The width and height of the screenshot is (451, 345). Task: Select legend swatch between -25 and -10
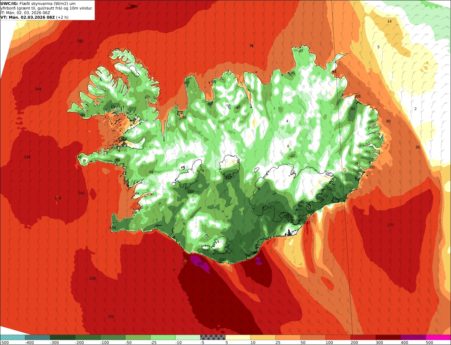163,337
